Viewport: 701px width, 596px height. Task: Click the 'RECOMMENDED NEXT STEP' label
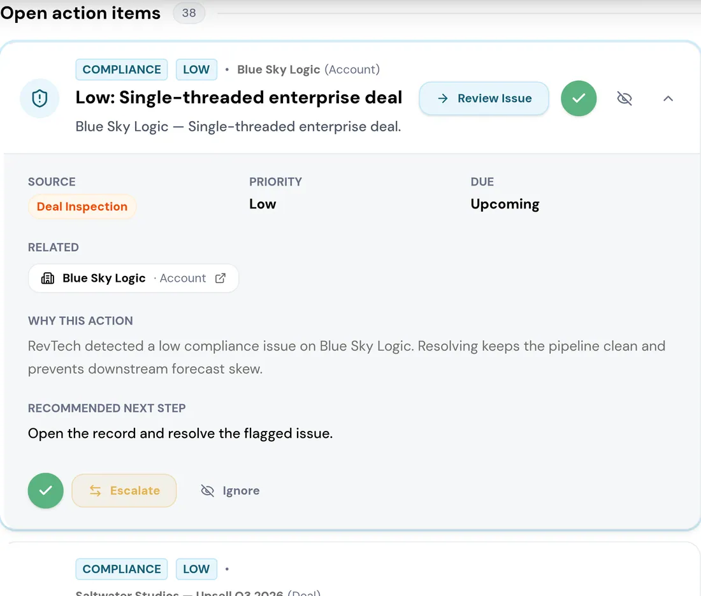coord(107,408)
